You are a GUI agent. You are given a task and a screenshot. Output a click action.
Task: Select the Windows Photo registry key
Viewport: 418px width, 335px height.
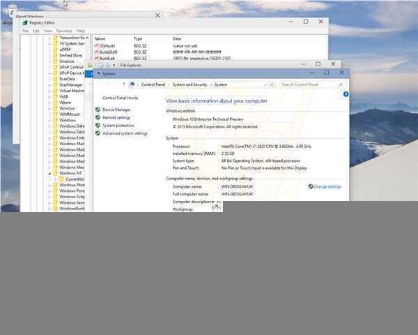pyautogui.click(x=72, y=185)
